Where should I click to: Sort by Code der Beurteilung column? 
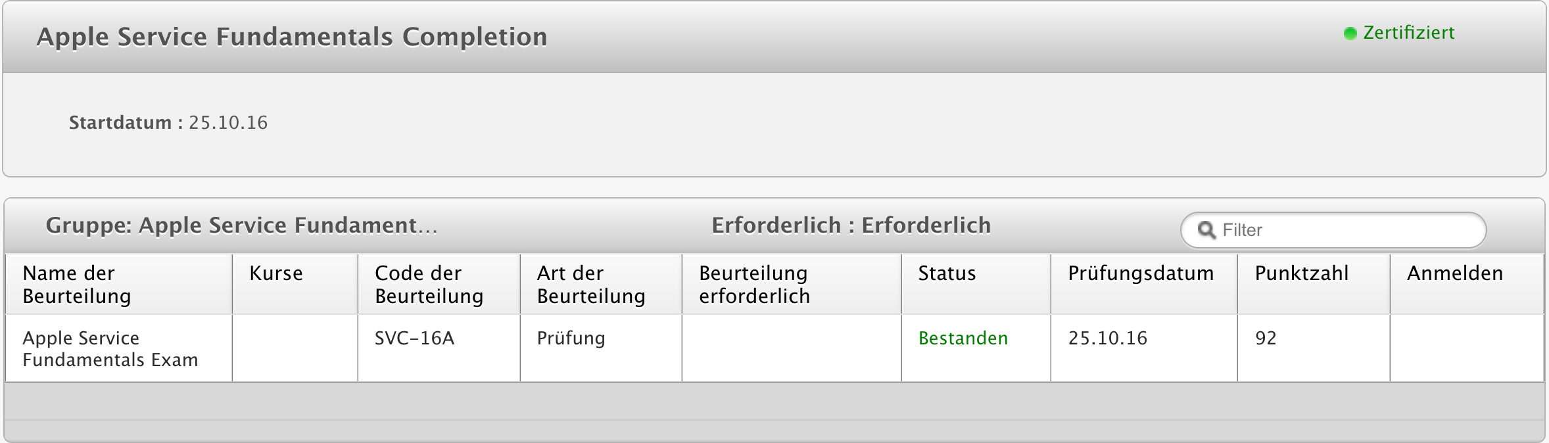click(x=429, y=285)
